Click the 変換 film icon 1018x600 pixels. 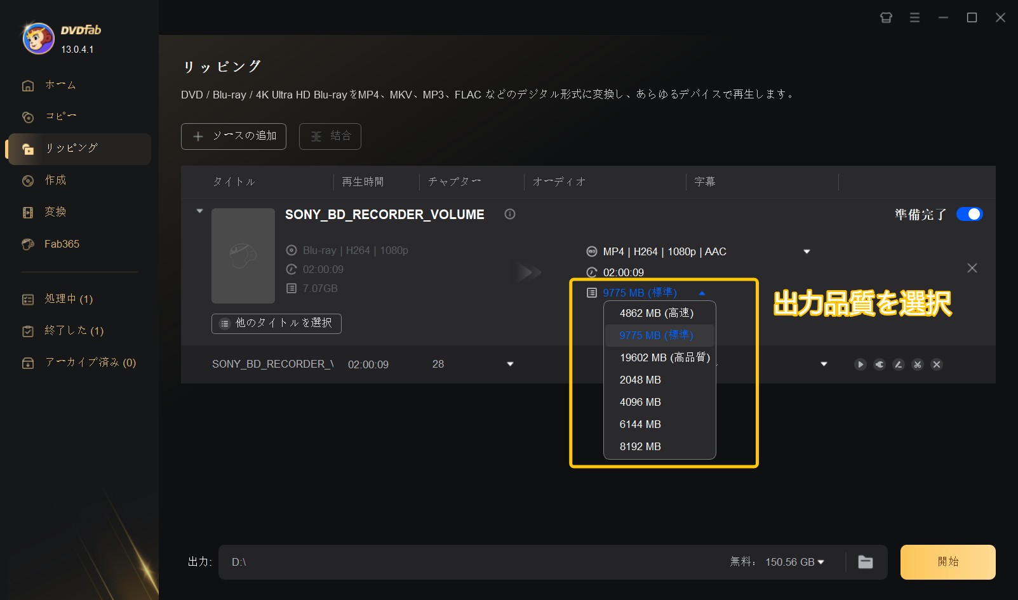pos(28,213)
